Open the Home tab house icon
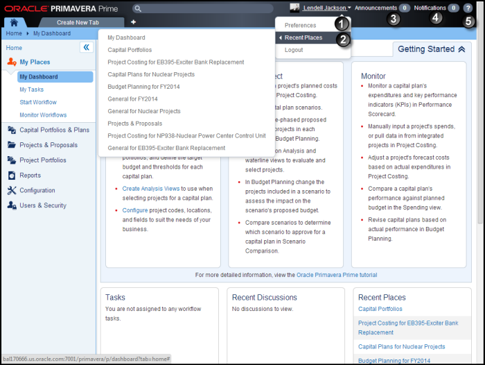Screen dimensions: 485x365 [x=14, y=22]
